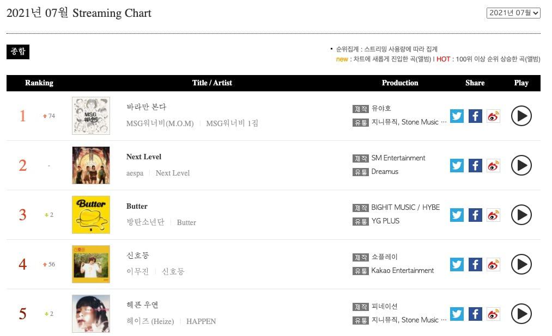Play Butter by 방탄소년단

(521, 215)
